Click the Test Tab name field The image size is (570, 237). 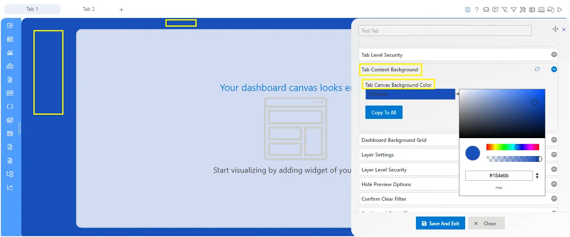445,30
